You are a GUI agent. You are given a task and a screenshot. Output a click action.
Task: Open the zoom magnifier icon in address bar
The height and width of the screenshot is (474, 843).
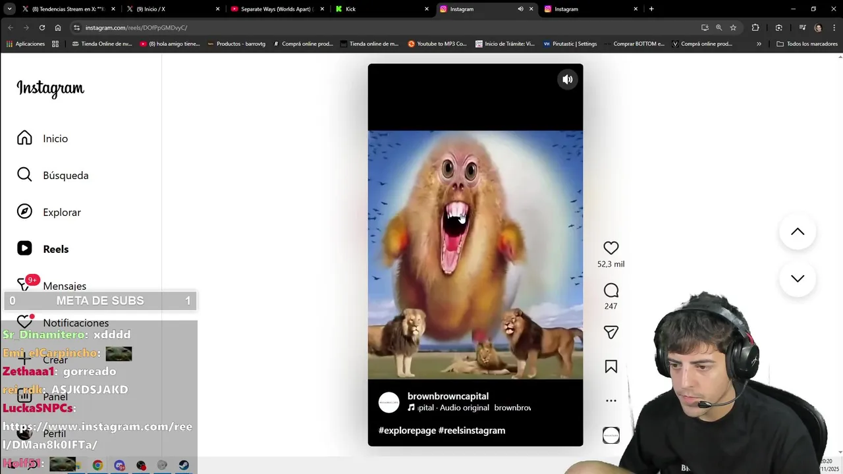click(719, 28)
